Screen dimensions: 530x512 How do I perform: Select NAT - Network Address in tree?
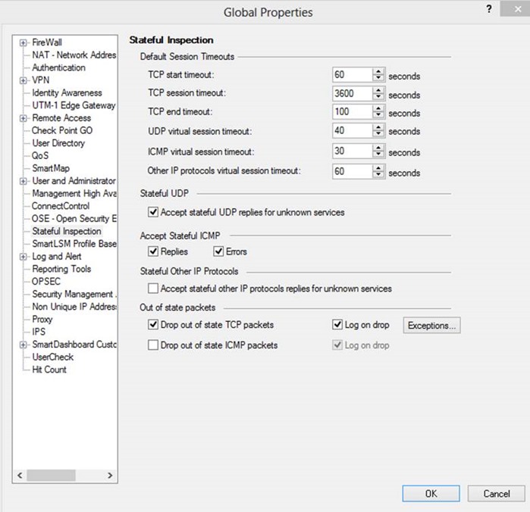point(74,55)
